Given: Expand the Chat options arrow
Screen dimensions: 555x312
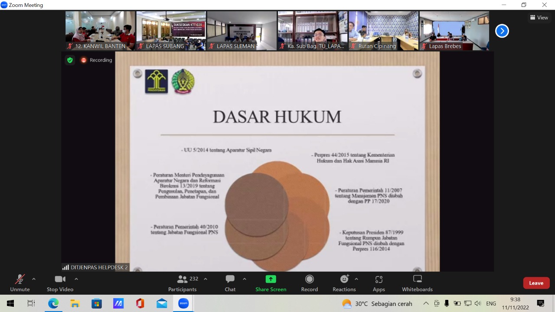Looking at the screenshot, I should pyautogui.click(x=245, y=279).
